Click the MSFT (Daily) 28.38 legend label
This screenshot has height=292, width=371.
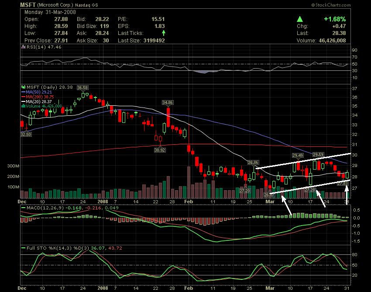click(50, 87)
